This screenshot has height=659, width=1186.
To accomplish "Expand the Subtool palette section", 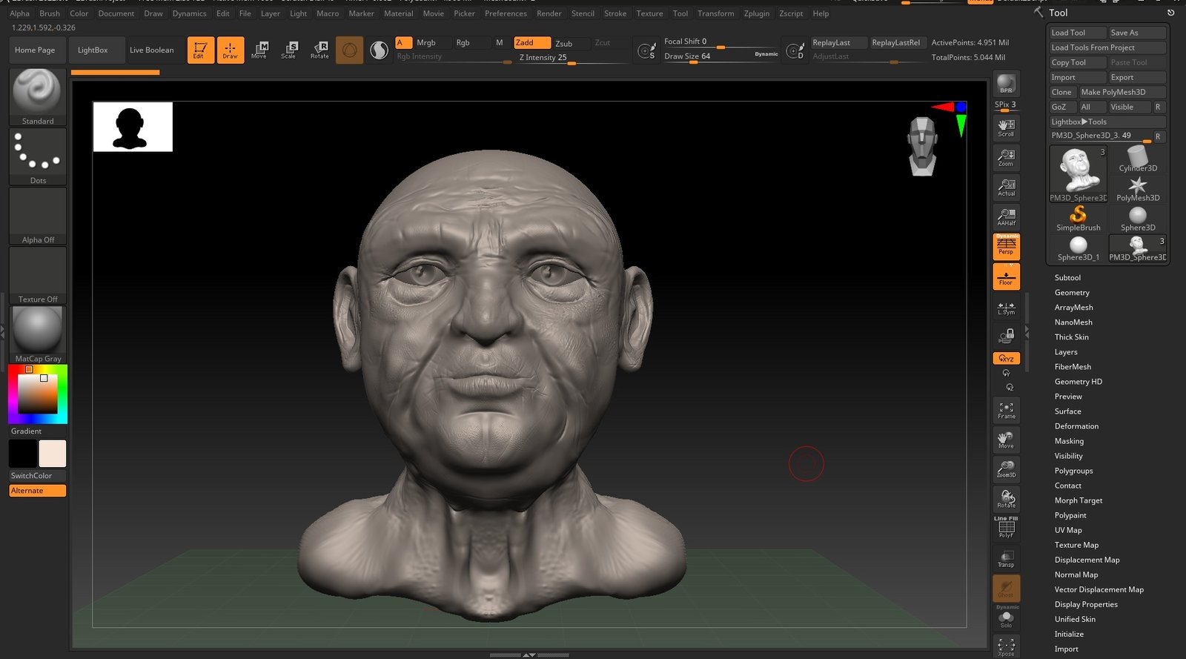I will pos(1067,278).
